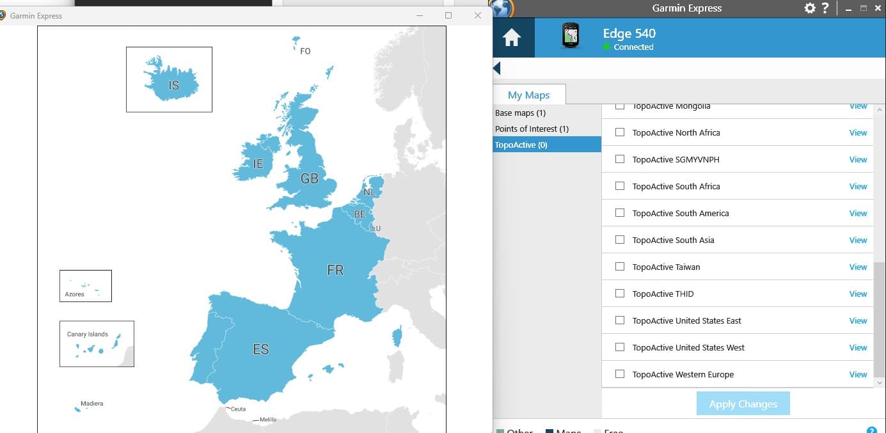Viewport: 886px width, 433px height.
Task: Click the Edge 540 device icon
Action: point(571,36)
